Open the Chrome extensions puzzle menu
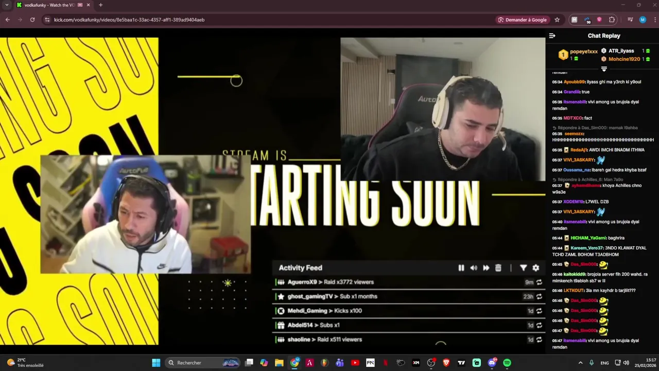Image resolution: width=659 pixels, height=371 pixels. click(612, 20)
